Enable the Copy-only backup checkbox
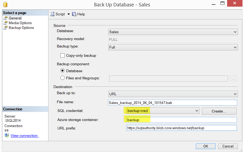The width and height of the screenshot is (243, 152). tap(62, 55)
